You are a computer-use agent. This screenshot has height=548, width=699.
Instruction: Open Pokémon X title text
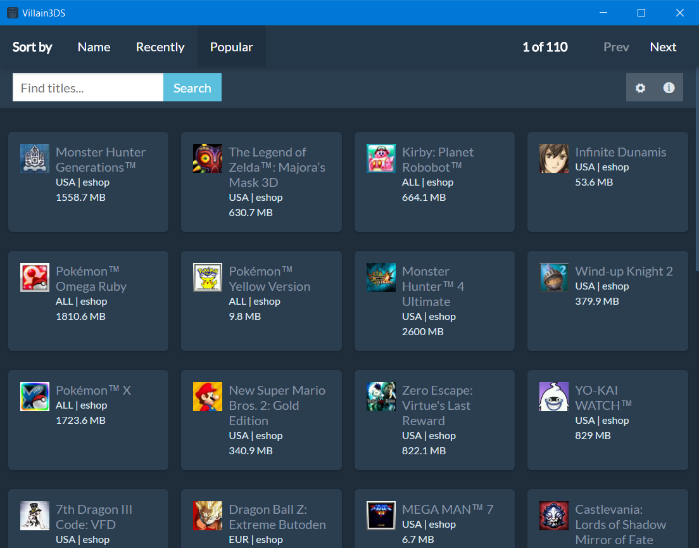[93, 390]
